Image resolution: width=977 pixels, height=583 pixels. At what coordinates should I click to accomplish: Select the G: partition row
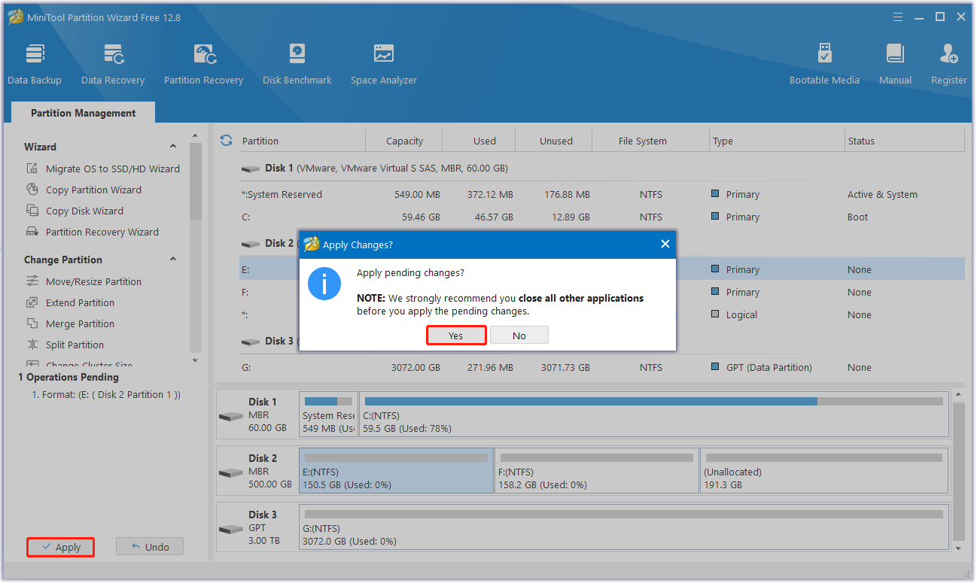pyautogui.click(x=601, y=367)
